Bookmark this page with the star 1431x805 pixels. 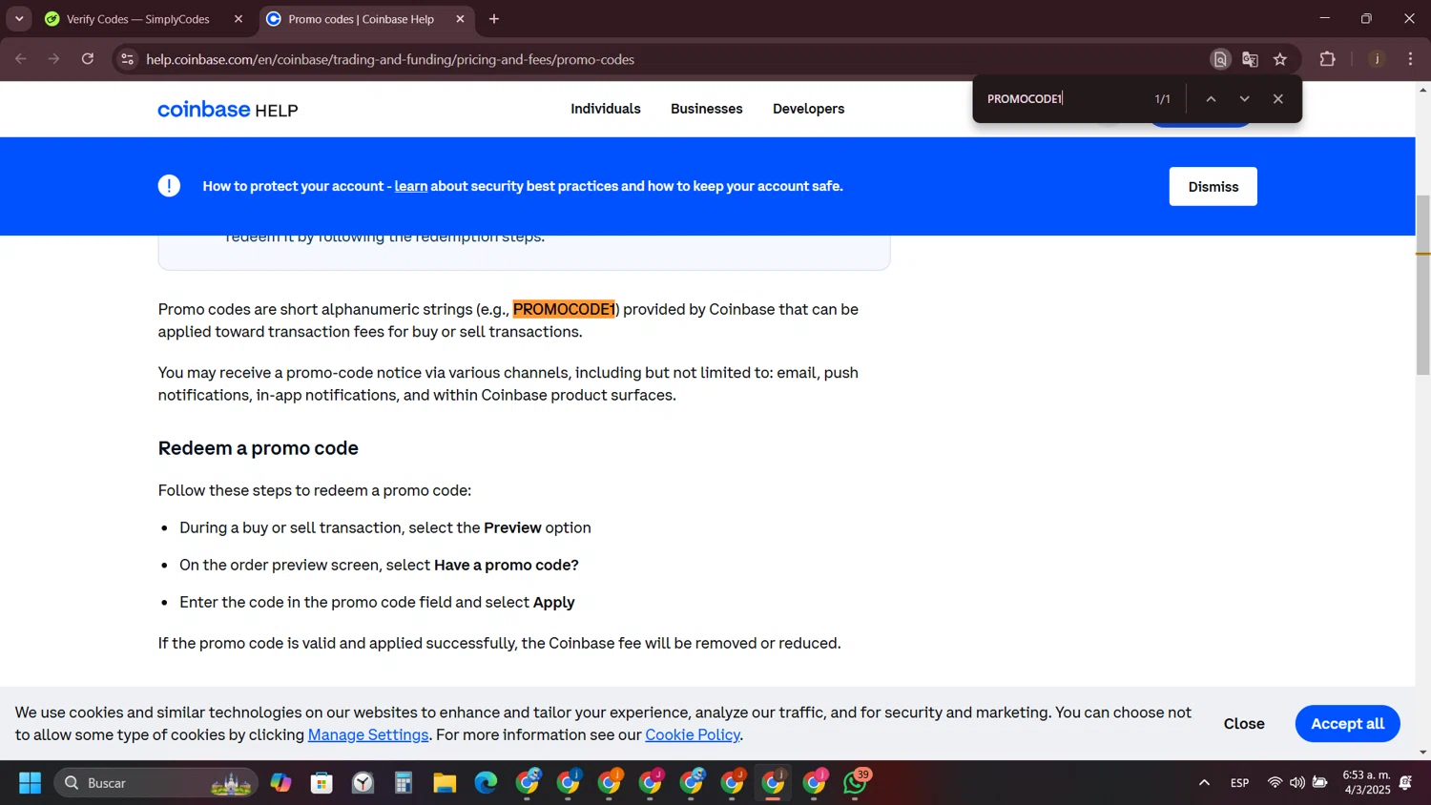tap(1280, 59)
